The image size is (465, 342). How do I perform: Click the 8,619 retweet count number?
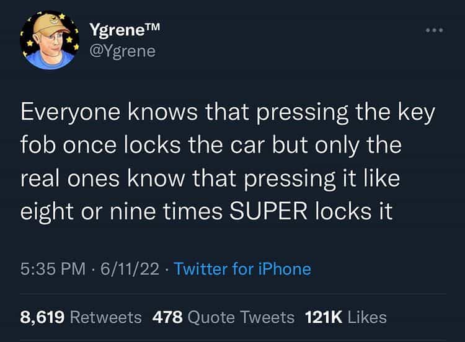[43, 318]
